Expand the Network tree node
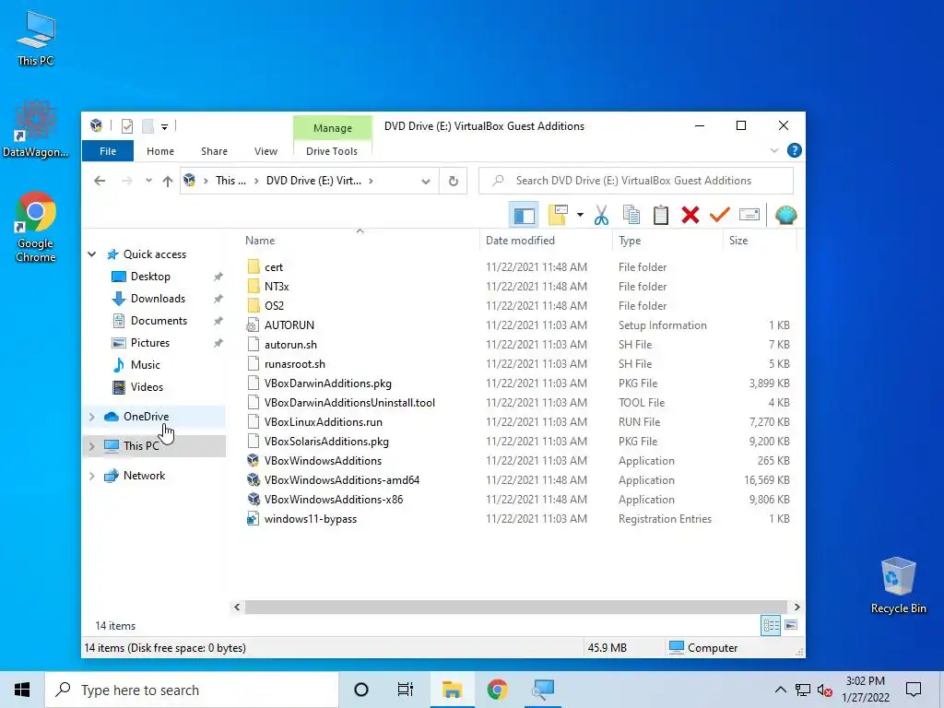 click(x=91, y=476)
